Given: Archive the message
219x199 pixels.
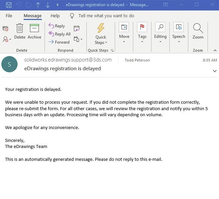Looking at the screenshot, I should coord(34,31).
